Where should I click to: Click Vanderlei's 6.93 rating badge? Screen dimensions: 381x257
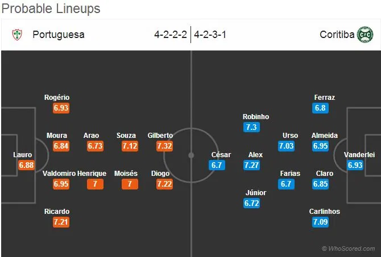pyautogui.click(x=355, y=165)
